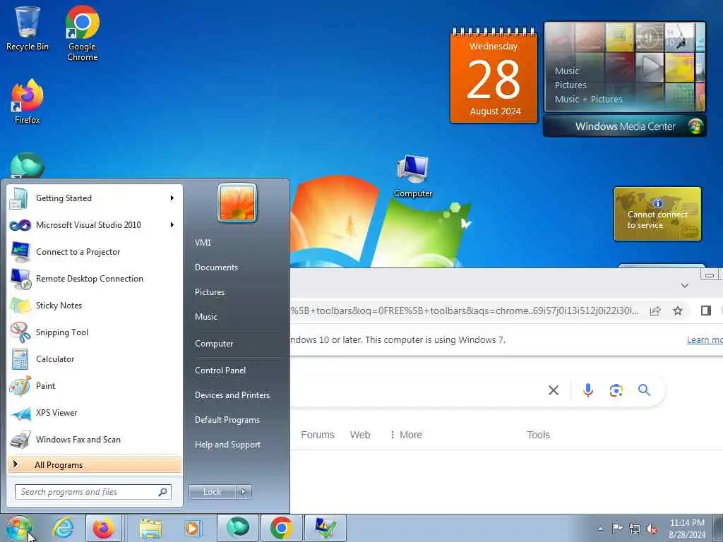Click the share page icon in Chrome
This screenshot has height=542, width=723.
655,311
